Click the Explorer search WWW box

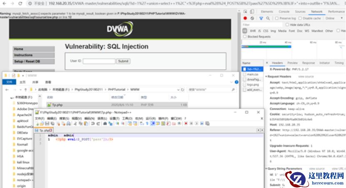tap(212, 90)
